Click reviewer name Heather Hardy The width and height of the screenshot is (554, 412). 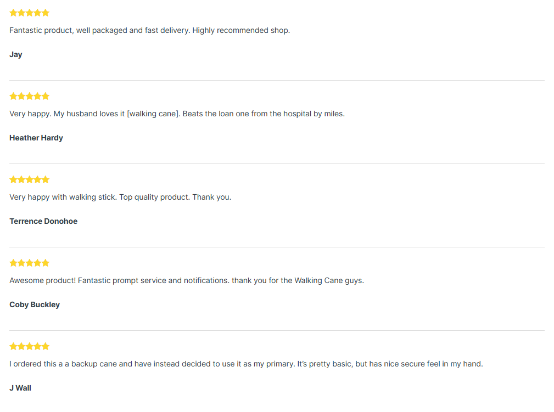[36, 138]
